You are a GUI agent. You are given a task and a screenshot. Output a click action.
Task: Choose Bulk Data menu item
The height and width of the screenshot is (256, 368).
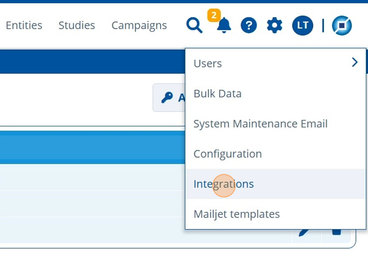[217, 93]
